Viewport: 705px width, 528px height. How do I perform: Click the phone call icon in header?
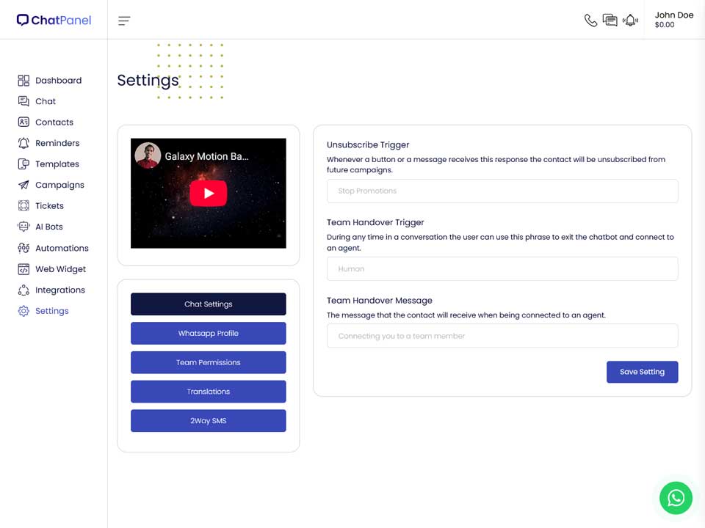coord(590,21)
